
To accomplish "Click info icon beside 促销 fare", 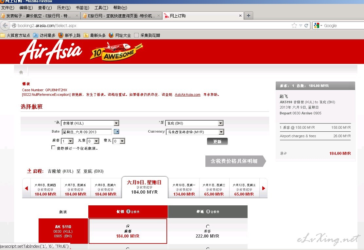I will [x=128, y=212].
